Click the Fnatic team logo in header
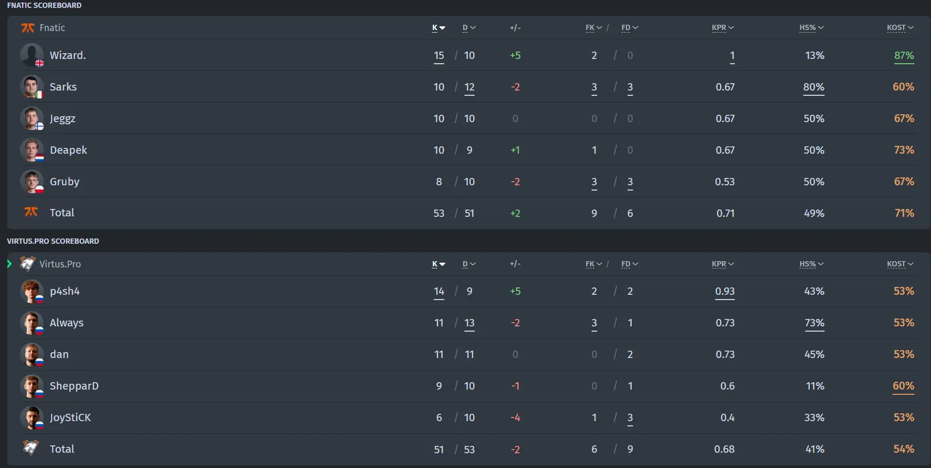Image resolution: width=931 pixels, height=468 pixels. click(27, 28)
